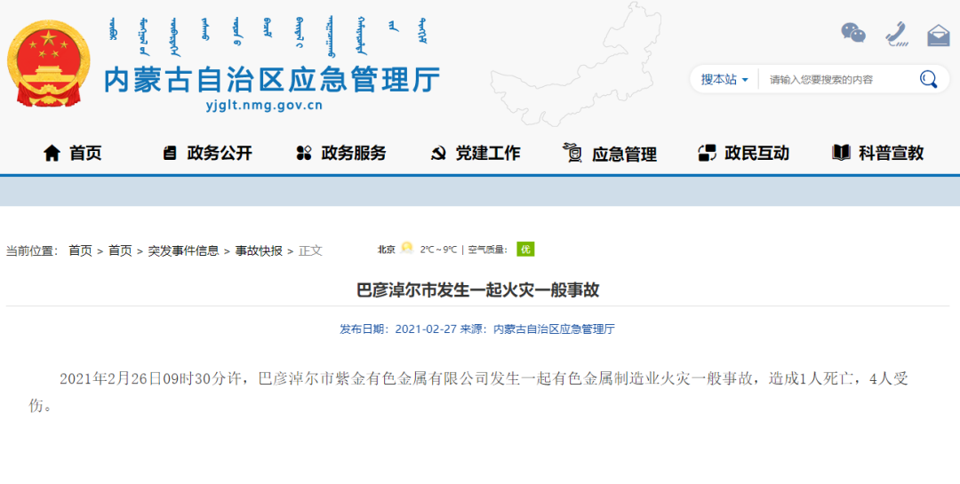This screenshot has height=484, width=960.
Task: Click the national emblem logo
Action: click(49, 64)
